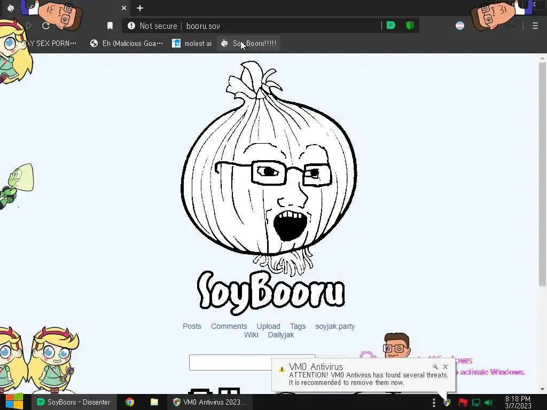Screen dimensions: 547x410
Task: Click the Upload link
Action: 268,326
